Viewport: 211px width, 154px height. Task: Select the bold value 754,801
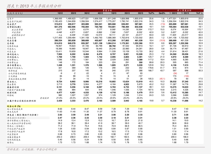[112, 27]
